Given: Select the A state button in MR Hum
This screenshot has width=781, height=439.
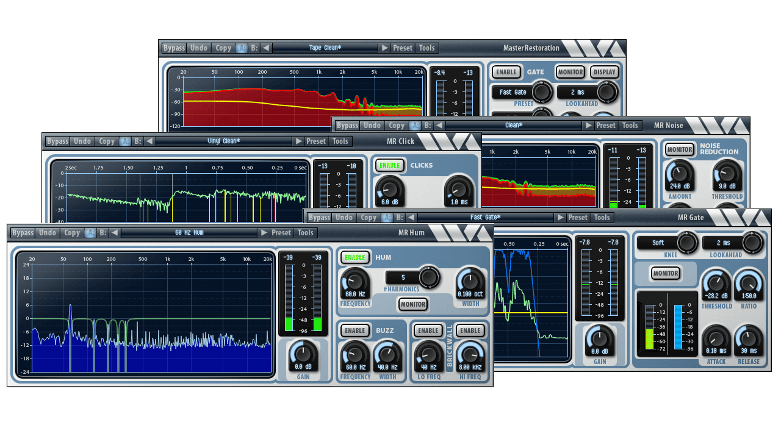Looking at the screenshot, I should [90, 233].
